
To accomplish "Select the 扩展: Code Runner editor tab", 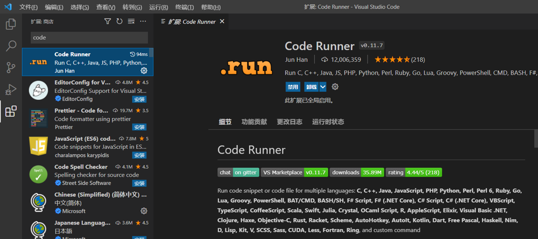I will click(192, 21).
